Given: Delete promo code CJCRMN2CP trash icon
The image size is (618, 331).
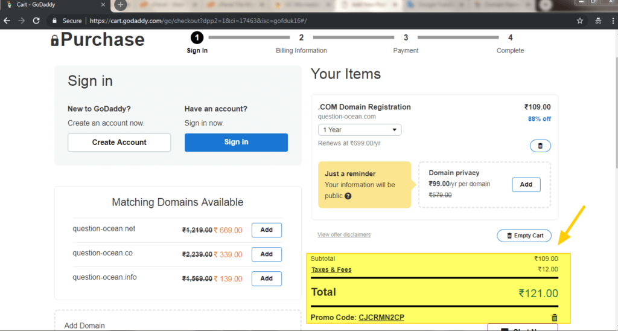Looking at the screenshot, I should point(555,318).
